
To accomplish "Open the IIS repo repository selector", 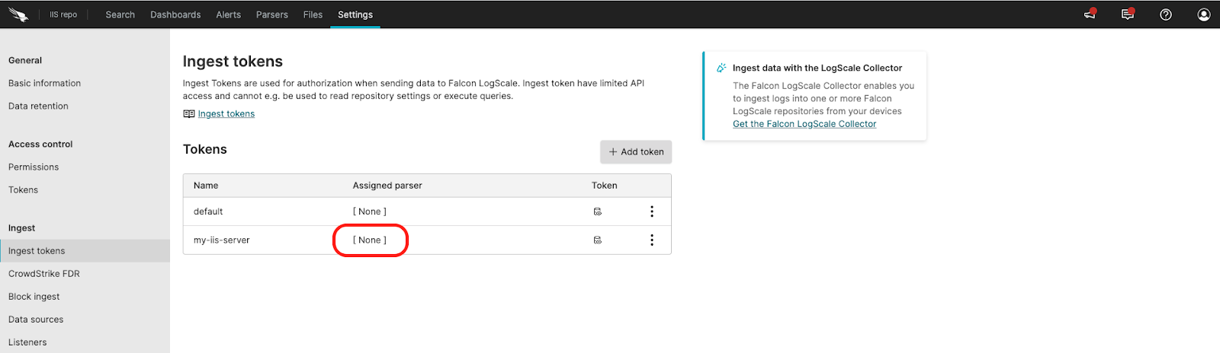I will point(63,14).
